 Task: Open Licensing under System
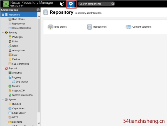[17, 122]
